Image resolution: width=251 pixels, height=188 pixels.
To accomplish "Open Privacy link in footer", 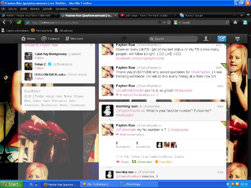I will pyautogui.click(x=78, y=96).
